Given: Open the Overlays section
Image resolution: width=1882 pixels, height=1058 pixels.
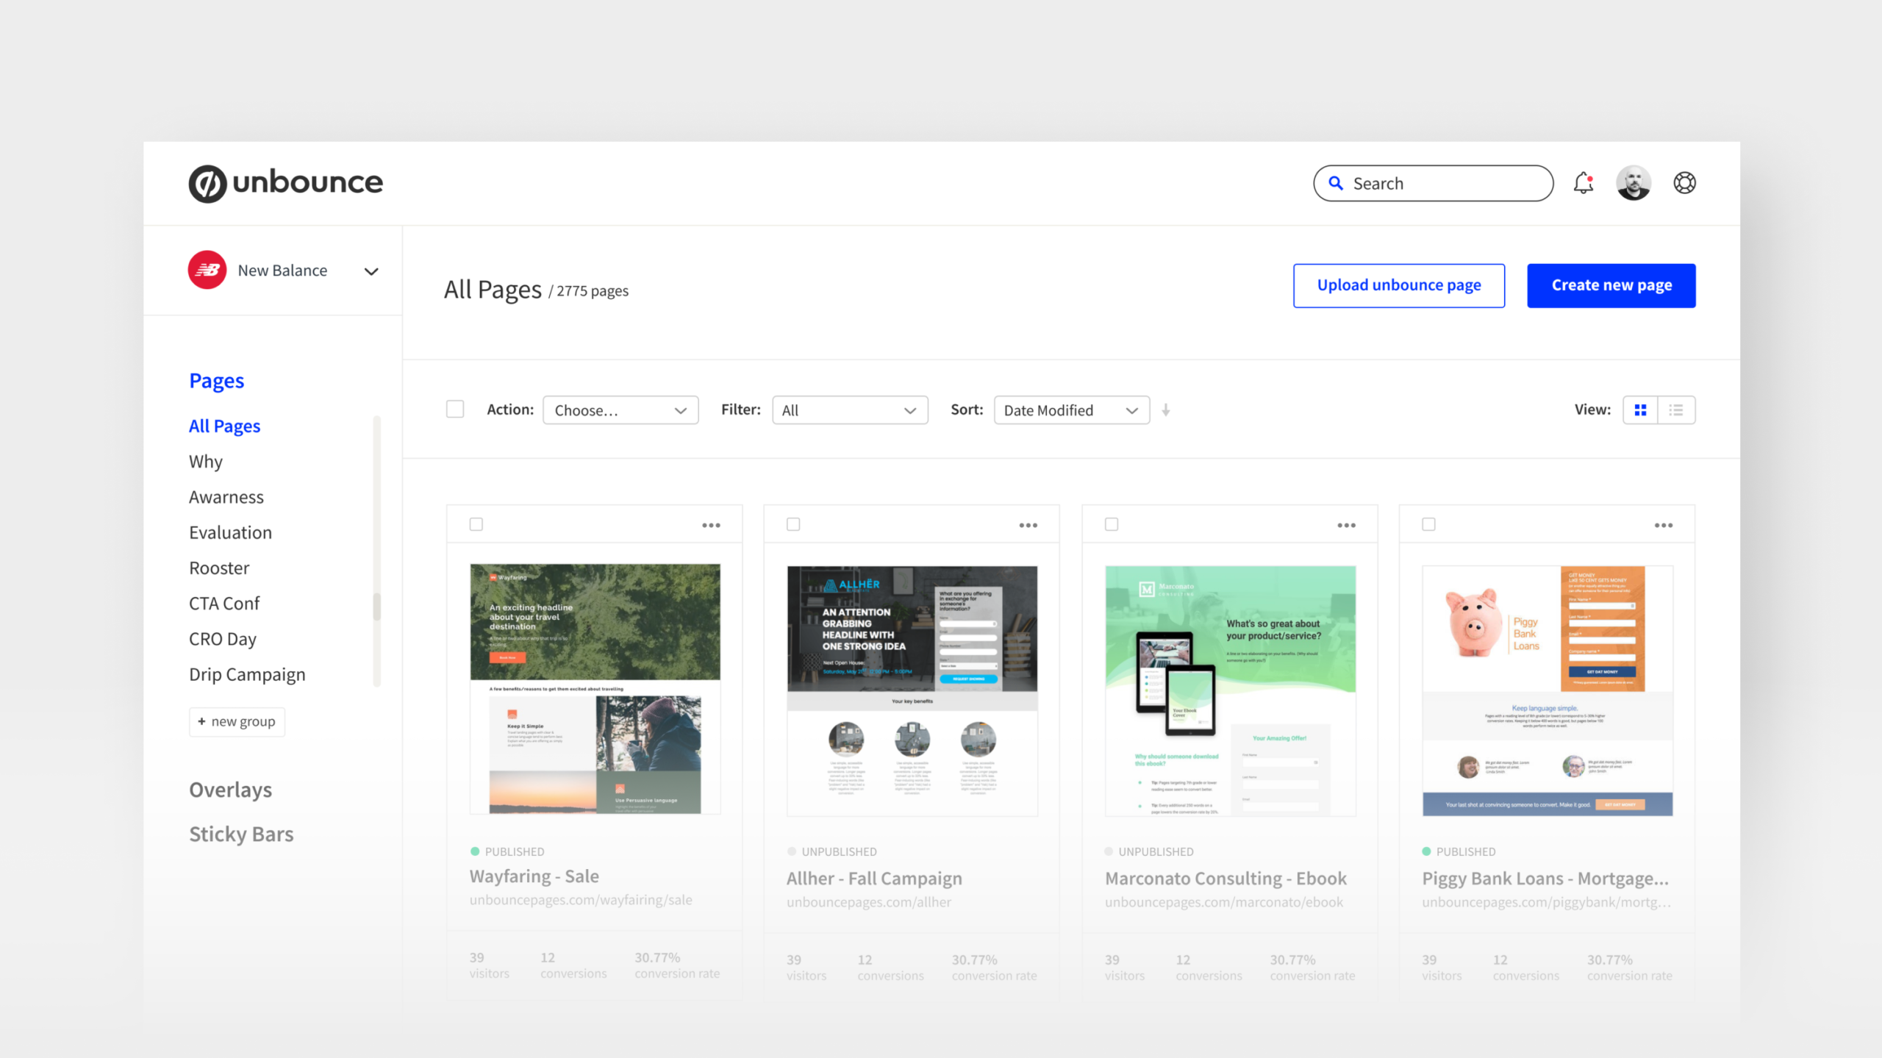Looking at the screenshot, I should [230, 790].
